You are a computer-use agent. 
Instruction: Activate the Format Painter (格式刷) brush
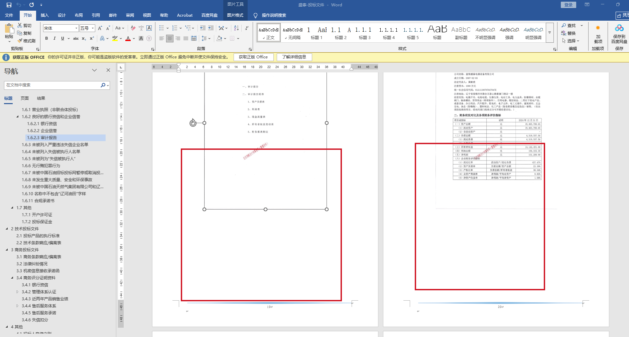tap(20, 41)
